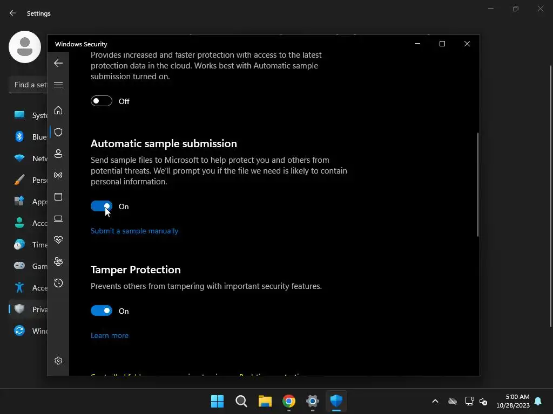Select Personalization in Settings sidebar
The image size is (553, 414).
(x=28, y=180)
